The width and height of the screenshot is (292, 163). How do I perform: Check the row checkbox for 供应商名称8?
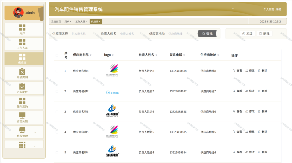pyautogui.click(x=57, y=71)
